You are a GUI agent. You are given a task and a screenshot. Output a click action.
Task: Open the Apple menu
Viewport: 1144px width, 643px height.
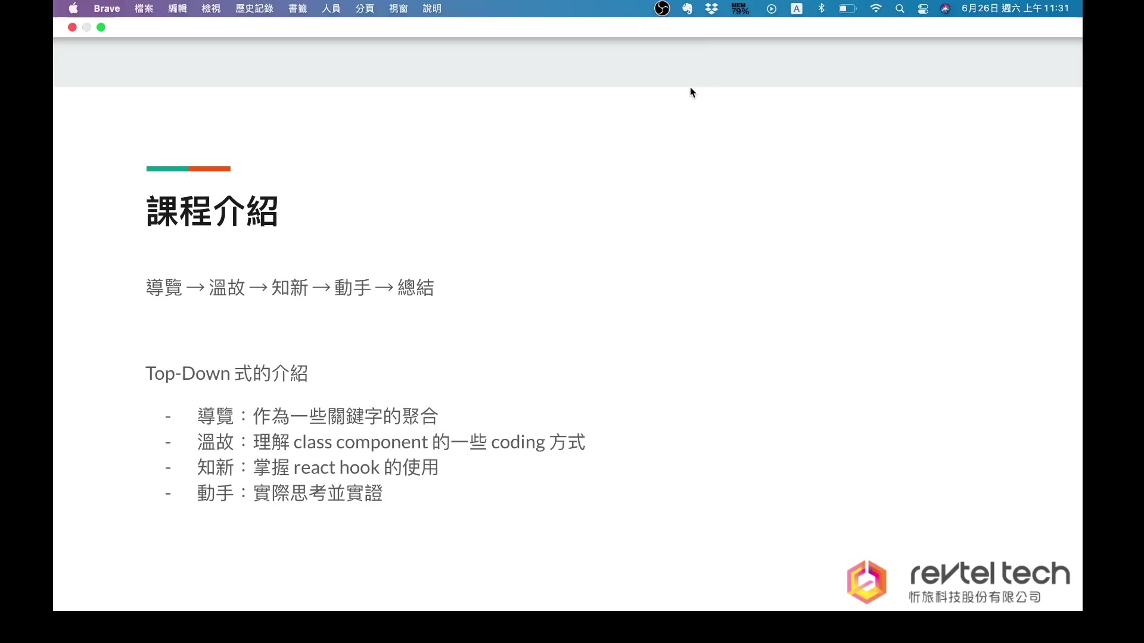[73, 8]
